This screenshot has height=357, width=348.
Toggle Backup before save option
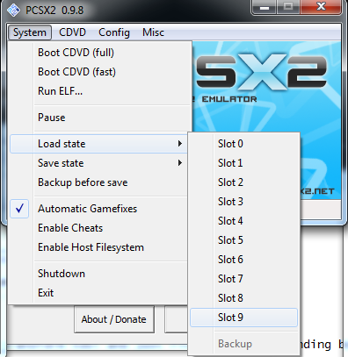pos(98,182)
